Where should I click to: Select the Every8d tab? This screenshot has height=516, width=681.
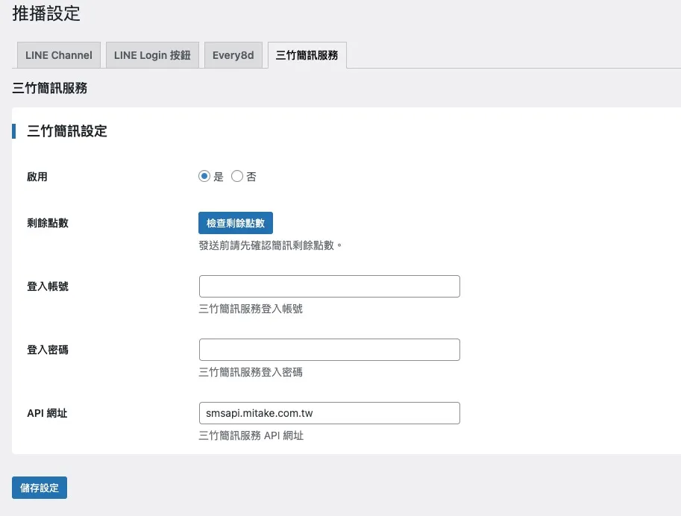click(233, 54)
